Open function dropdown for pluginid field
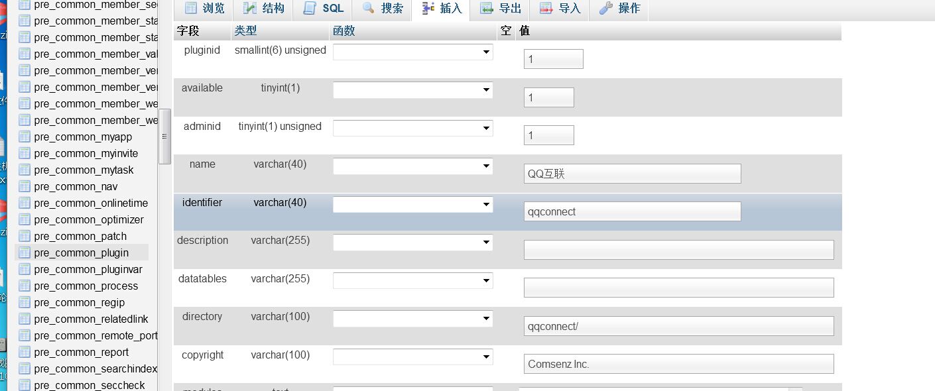 (412, 52)
